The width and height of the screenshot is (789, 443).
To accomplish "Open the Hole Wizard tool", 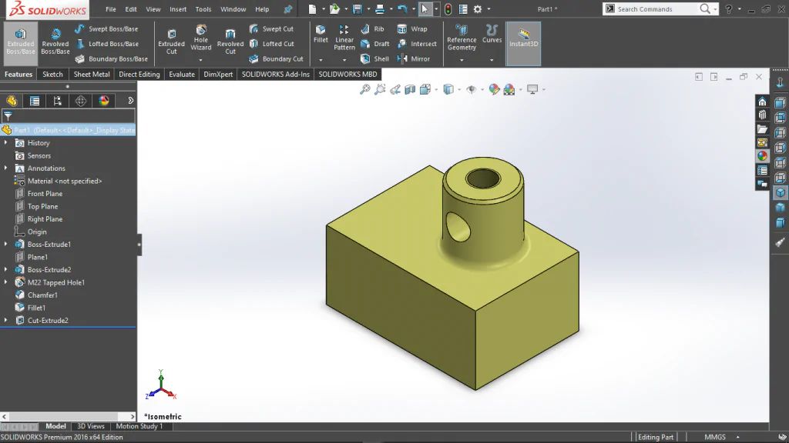I will click(201, 37).
